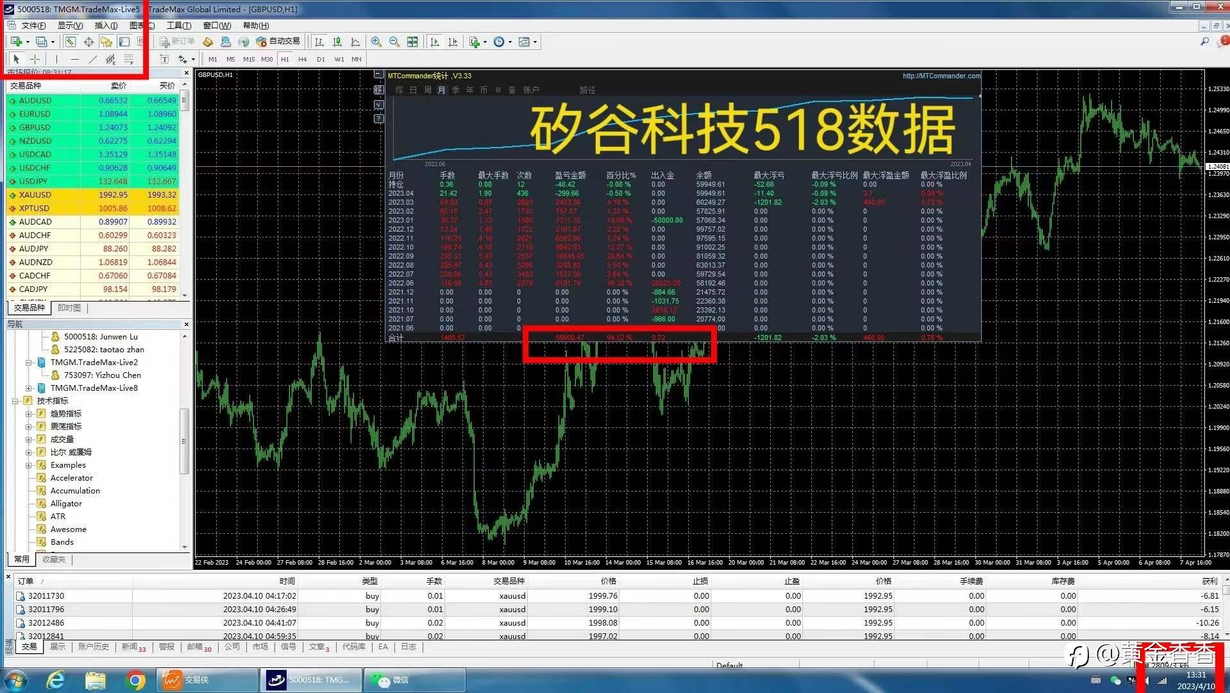Image resolution: width=1230 pixels, height=693 pixels.
Task: Switch timeframe to H4
Action: [303, 59]
